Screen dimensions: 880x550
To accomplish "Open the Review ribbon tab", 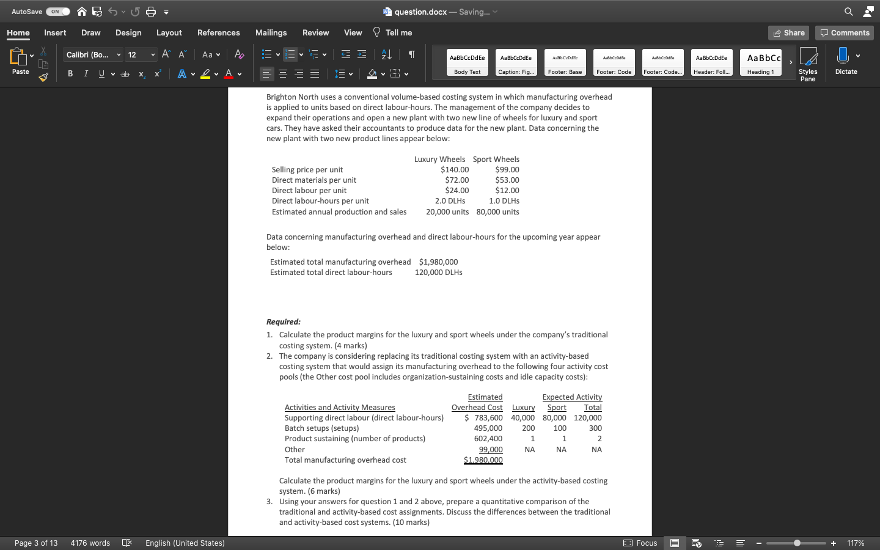I will coord(315,32).
